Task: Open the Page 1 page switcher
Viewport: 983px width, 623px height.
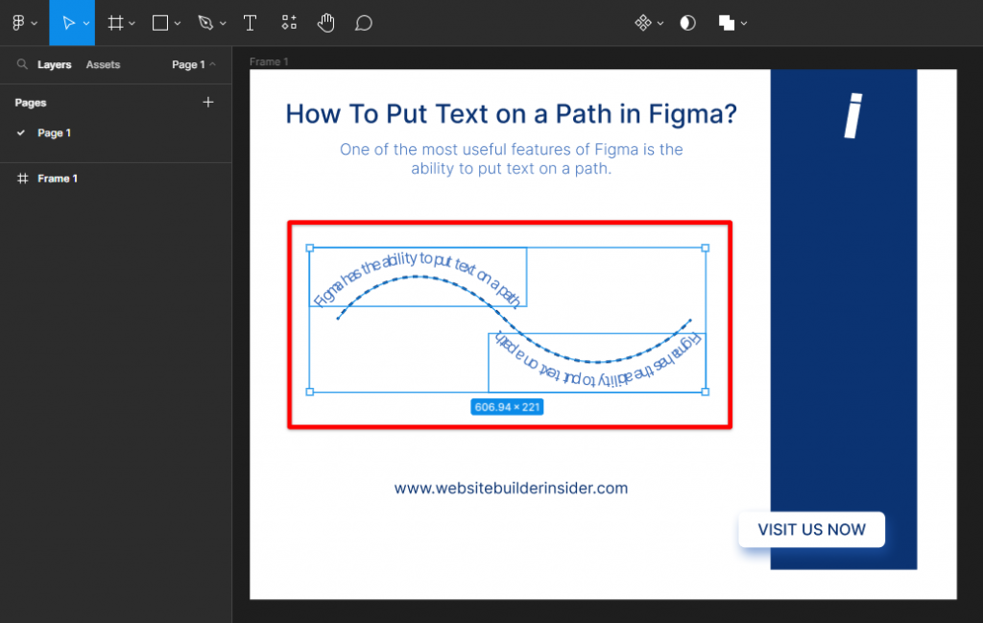Action: point(190,64)
